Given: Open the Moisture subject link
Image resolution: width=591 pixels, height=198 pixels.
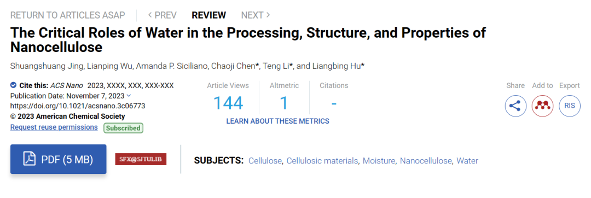Looking at the screenshot, I should 379,161.
